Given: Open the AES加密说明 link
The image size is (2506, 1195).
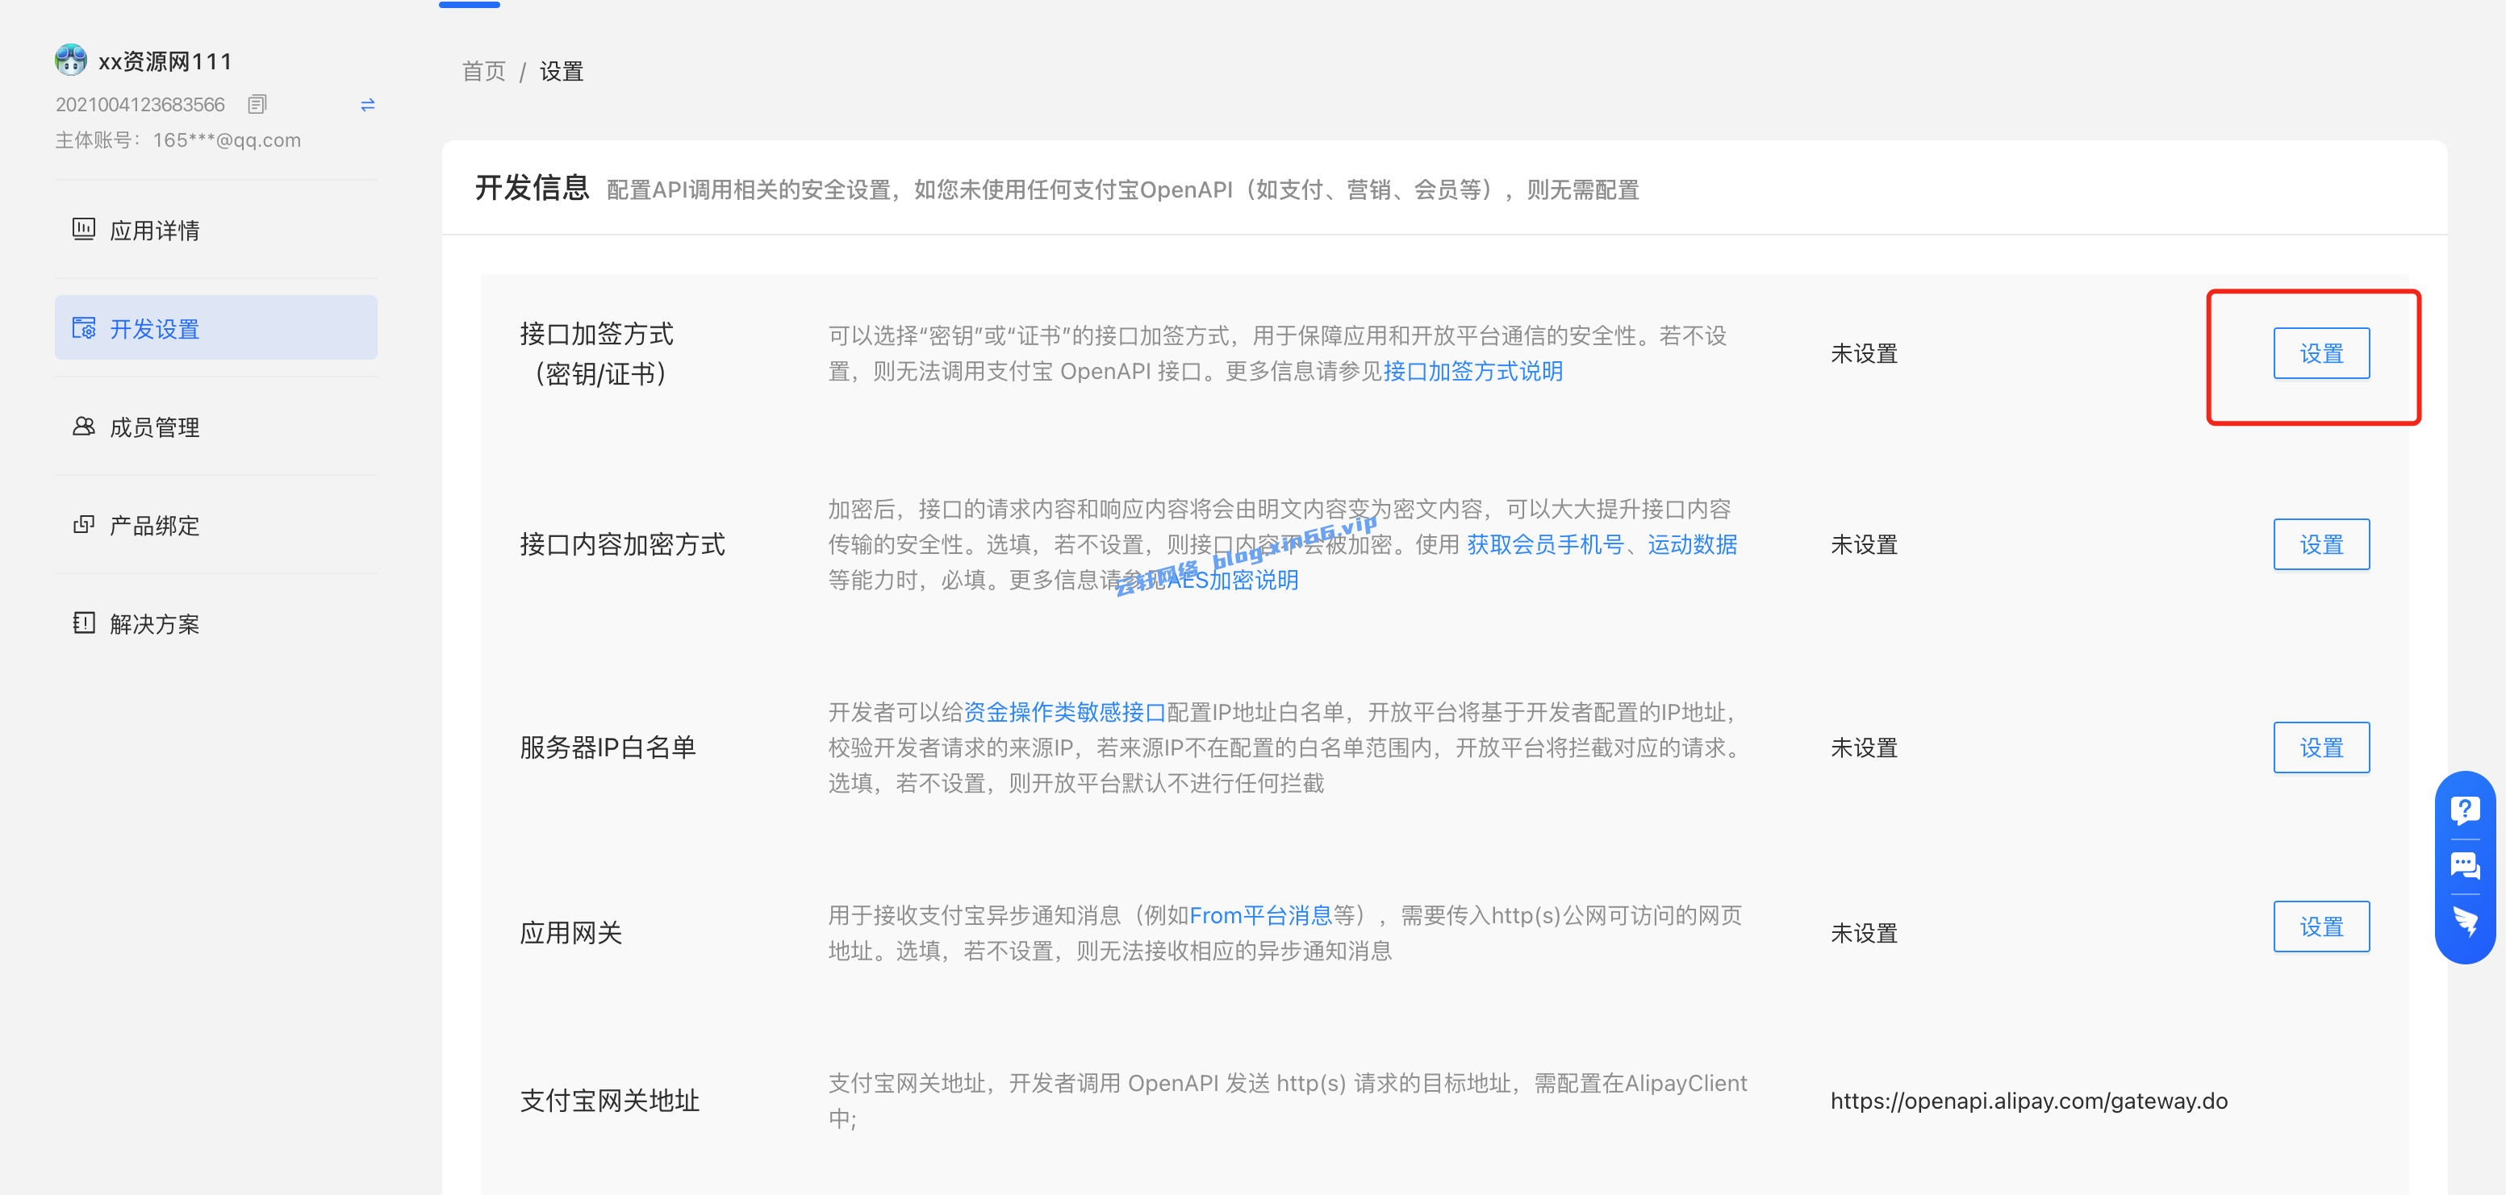Looking at the screenshot, I should point(1233,581).
